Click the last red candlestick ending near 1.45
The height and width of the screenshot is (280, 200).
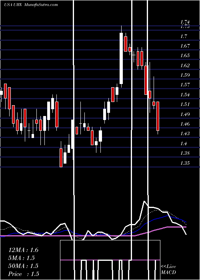coord(158,116)
